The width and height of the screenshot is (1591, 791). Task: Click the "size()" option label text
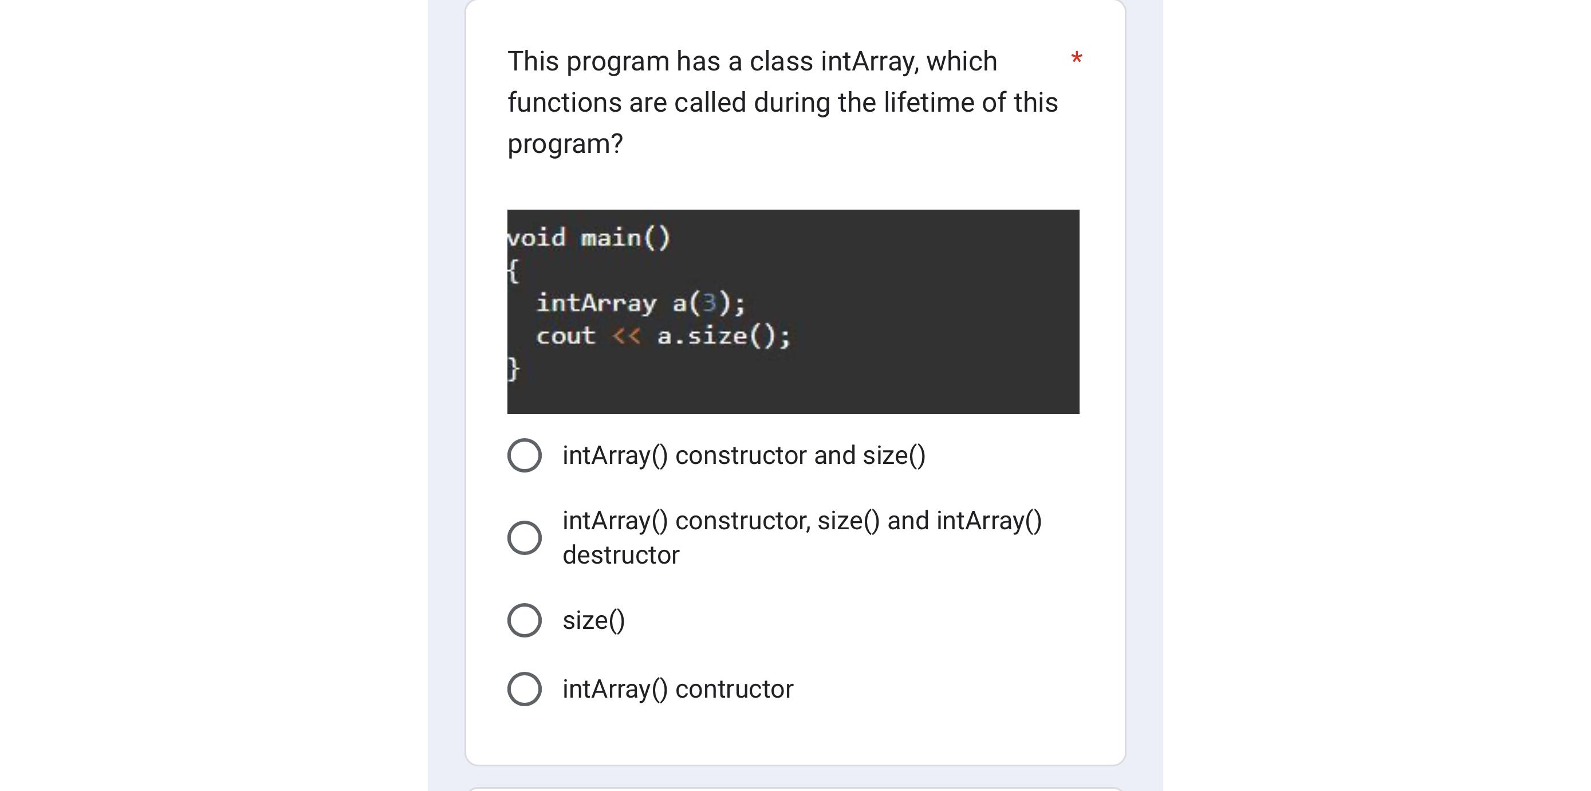593,620
